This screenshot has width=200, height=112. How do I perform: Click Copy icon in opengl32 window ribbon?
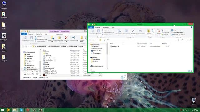(92, 31)
